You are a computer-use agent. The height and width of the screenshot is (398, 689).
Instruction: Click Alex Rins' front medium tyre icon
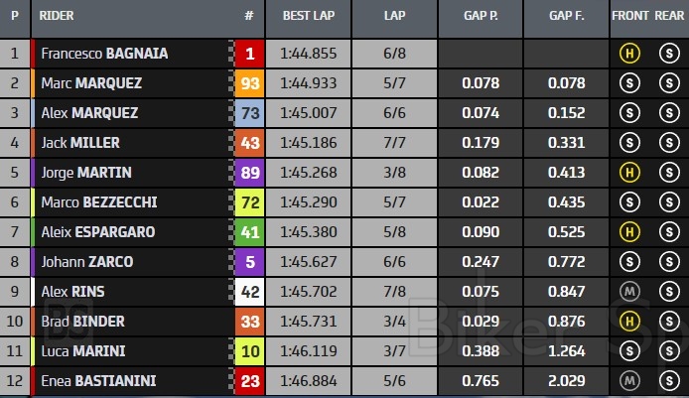[x=628, y=292]
